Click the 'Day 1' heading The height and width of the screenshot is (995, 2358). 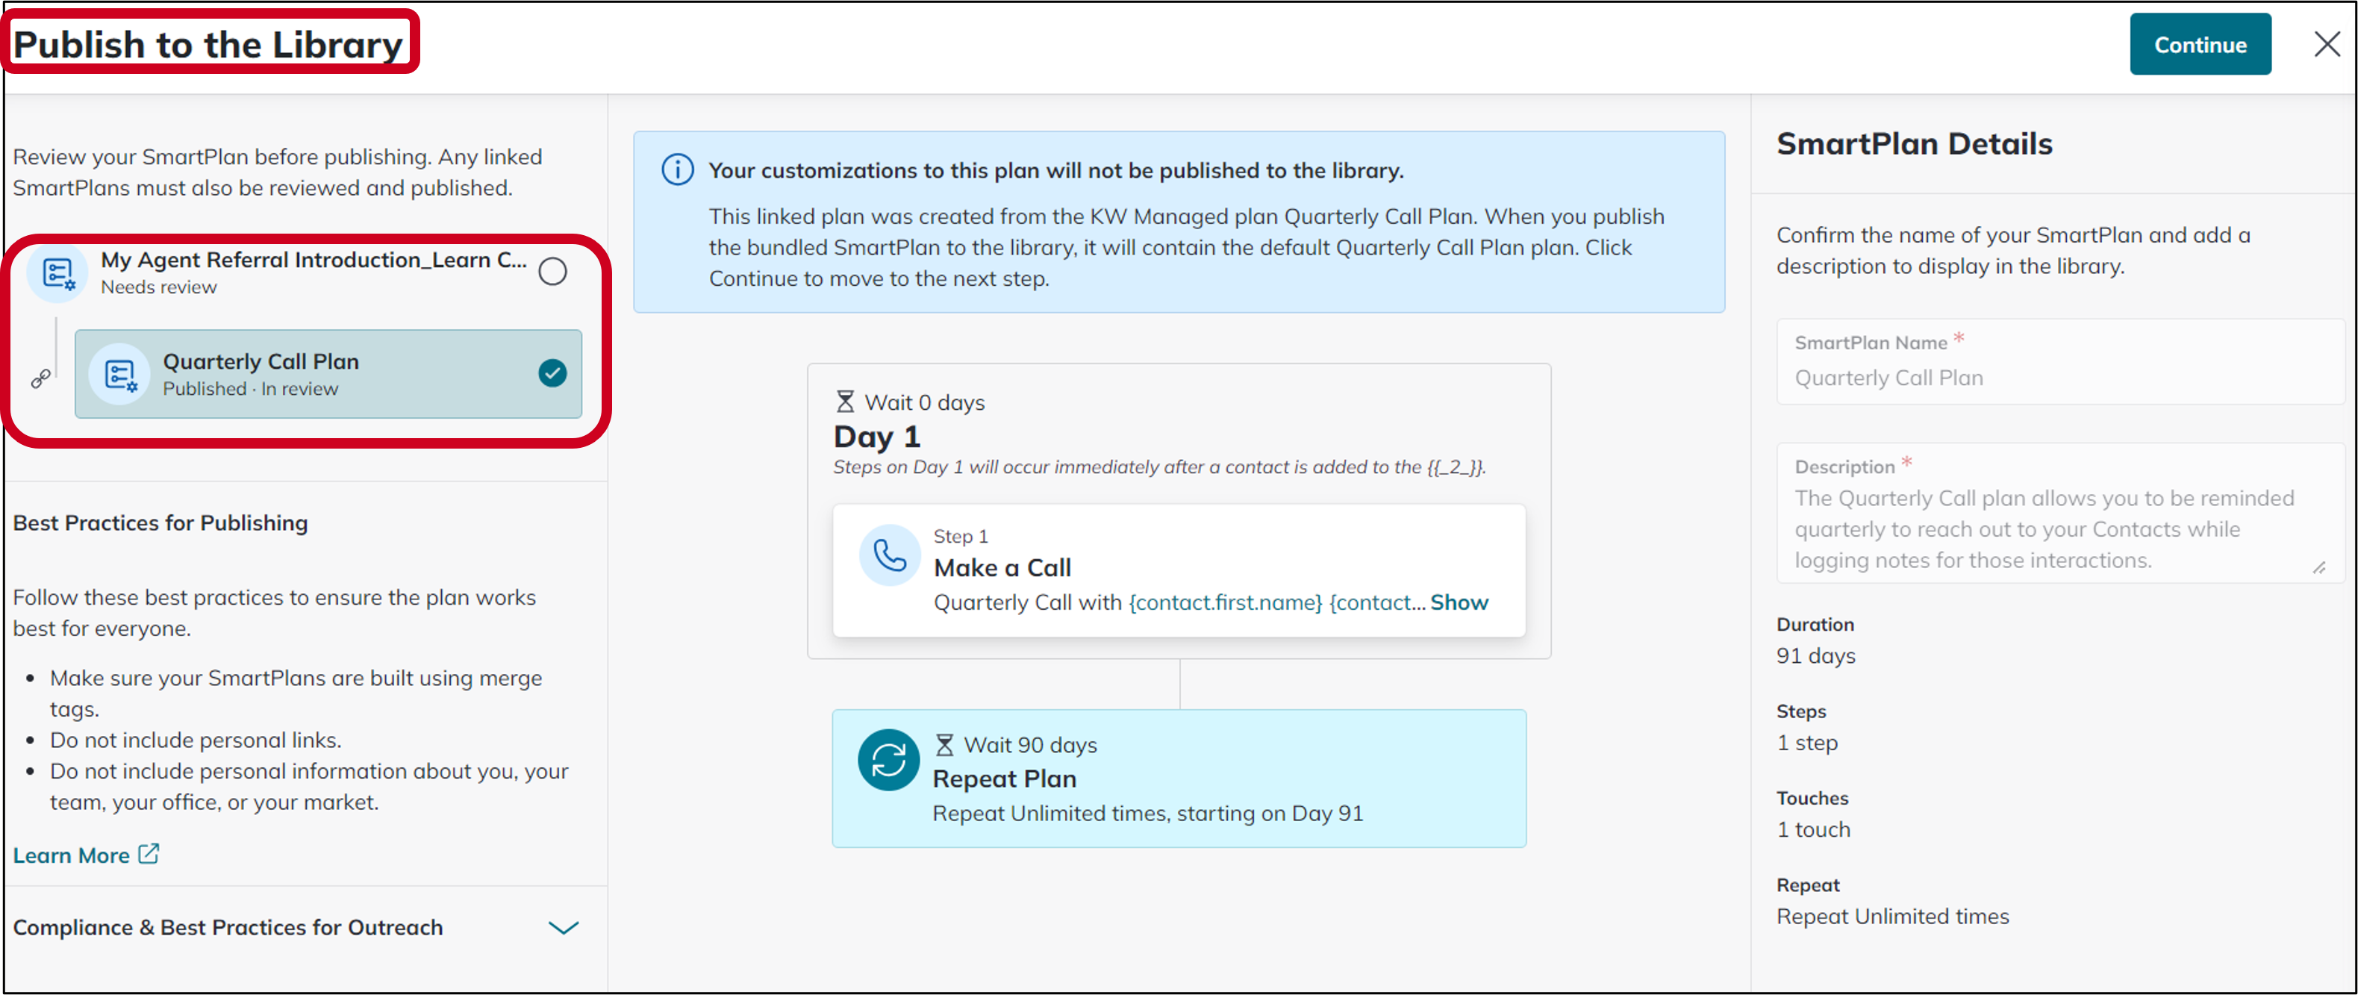(x=876, y=437)
